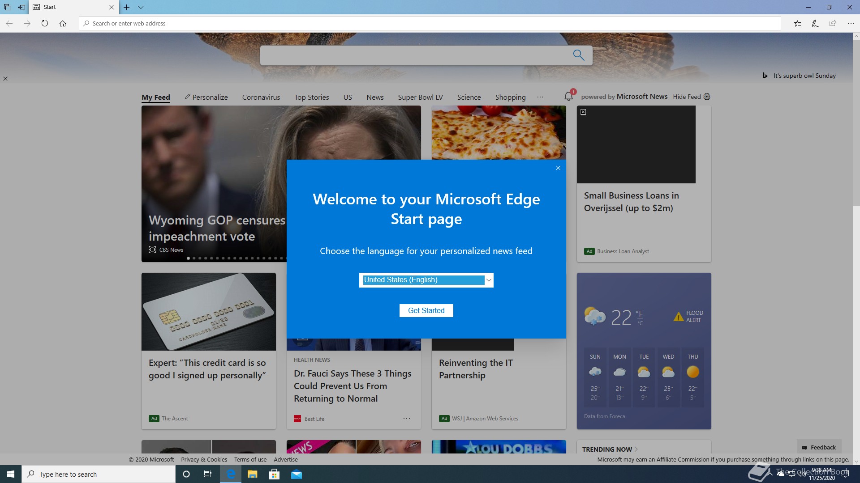The width and height of the screenshot is (860, 483).
Task: Close the welcome dialog with X
Action: click(558, 168)
